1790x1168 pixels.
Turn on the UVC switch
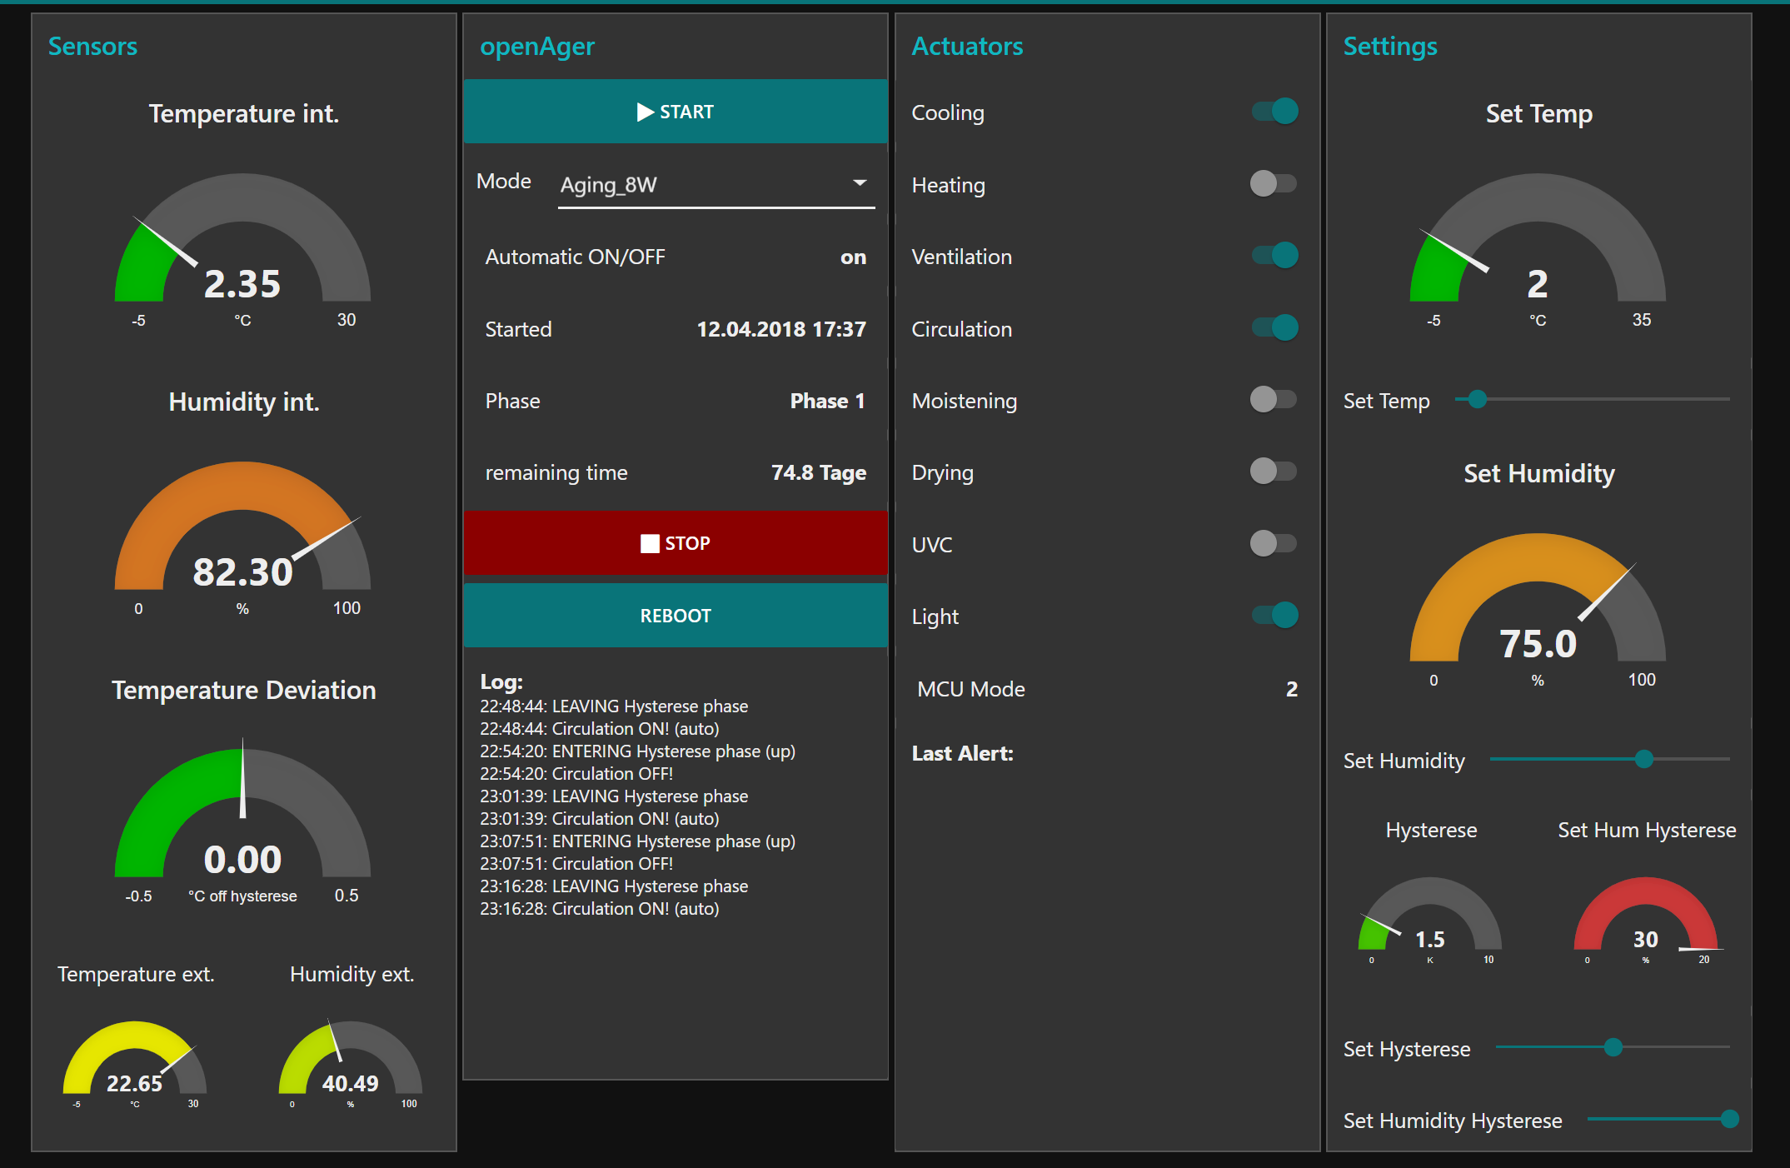(1273, 543)
